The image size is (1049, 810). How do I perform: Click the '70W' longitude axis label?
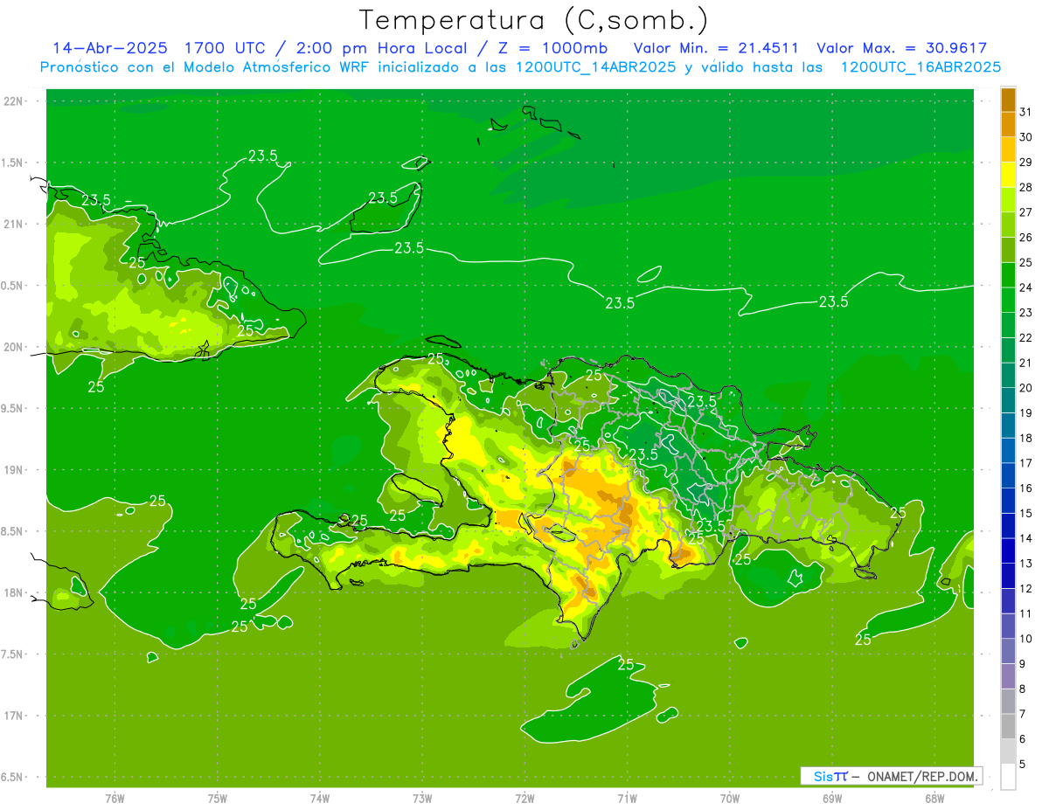tap(730, 799)
